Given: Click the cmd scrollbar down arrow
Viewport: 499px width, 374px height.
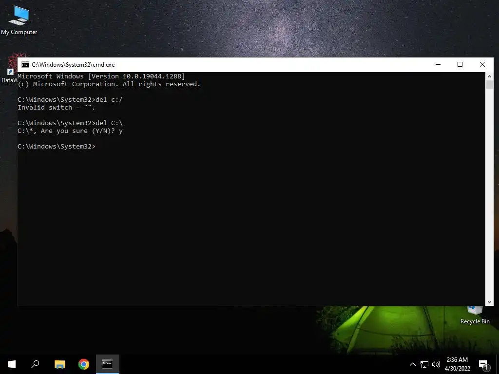Looking at the screenshot, I should (x=489, y=302).
